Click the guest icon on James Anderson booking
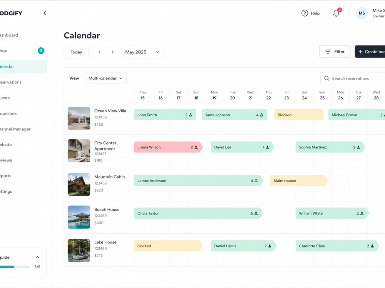 [x=256, y=181]
